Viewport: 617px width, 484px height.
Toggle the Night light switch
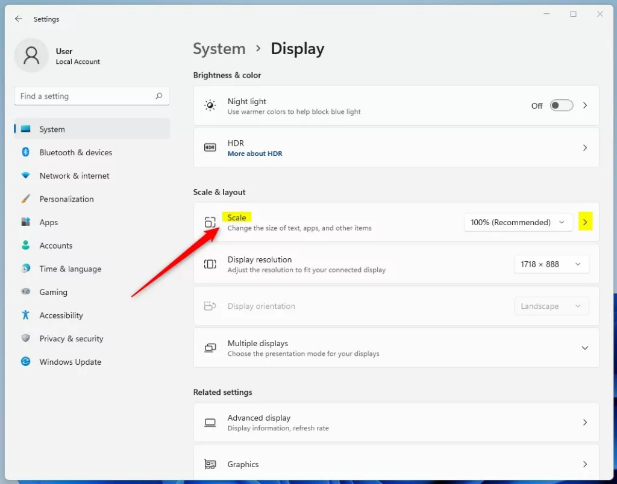561,105
